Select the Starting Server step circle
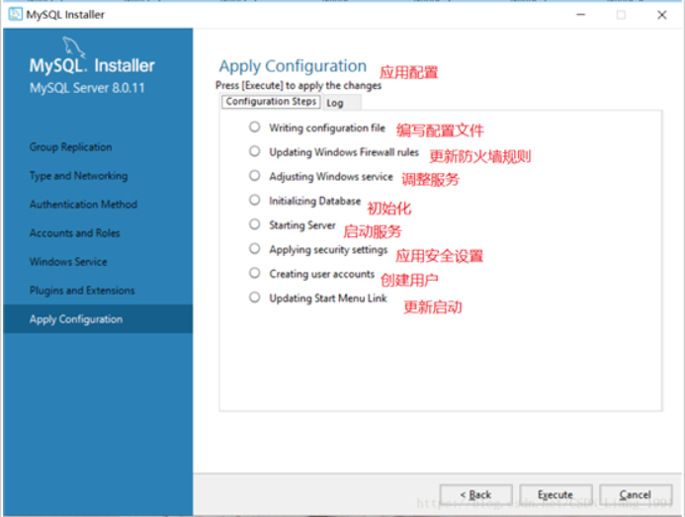 pyautogui.click(x=255, y=224)
